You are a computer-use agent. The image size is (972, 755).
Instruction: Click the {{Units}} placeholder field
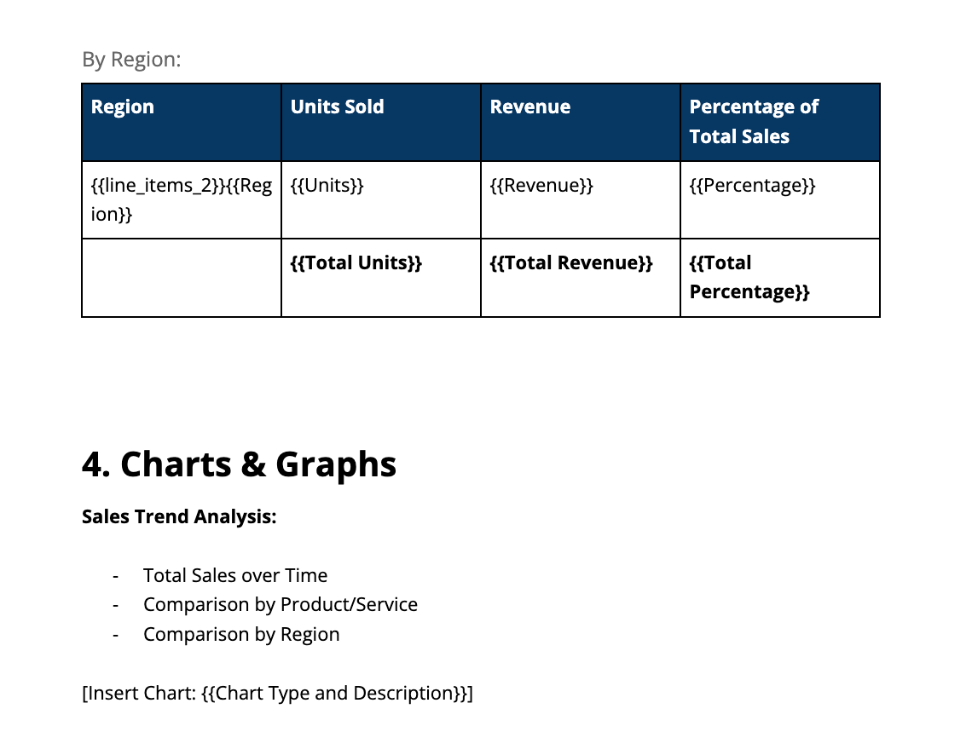(x=327, y=185)
